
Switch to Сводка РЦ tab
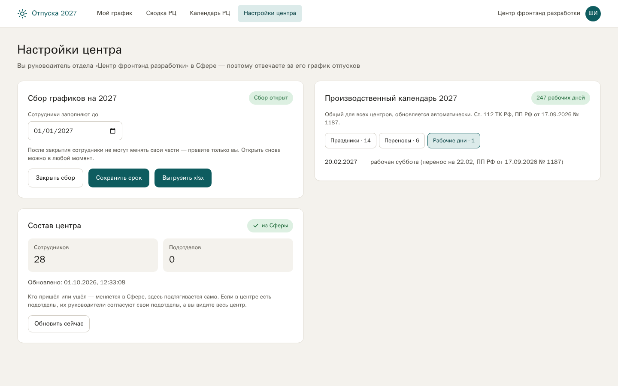pyautogui.click(x=161, y=13)
